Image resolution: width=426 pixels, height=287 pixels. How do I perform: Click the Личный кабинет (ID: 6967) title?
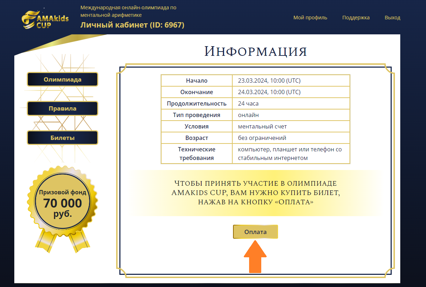coord(132,25)
